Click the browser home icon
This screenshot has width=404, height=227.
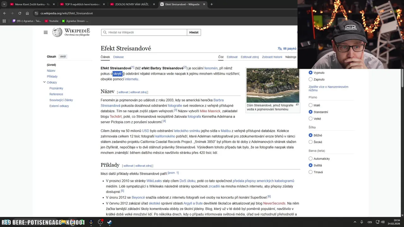coord(27,13)
